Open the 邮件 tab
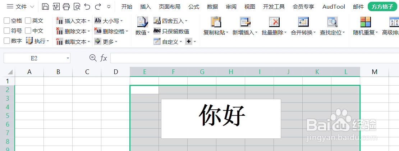The image size is (399, 151). [x=358, y=7]
